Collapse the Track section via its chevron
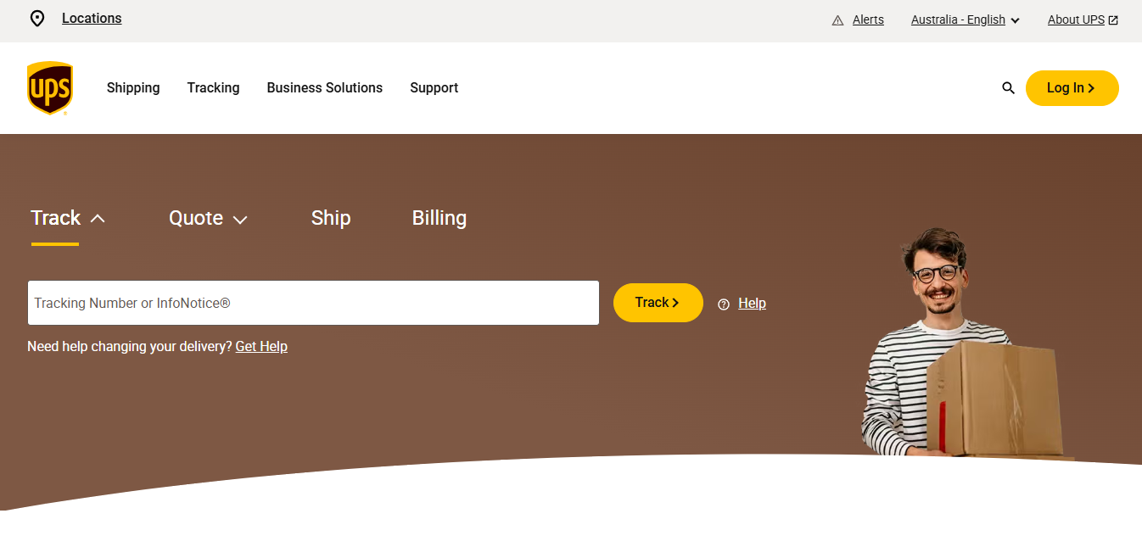 click(95, 217)
